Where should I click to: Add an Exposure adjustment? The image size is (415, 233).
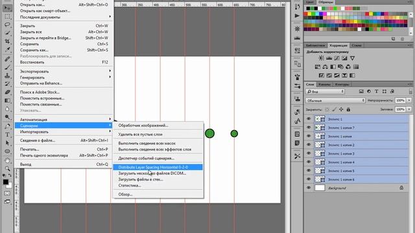(344, 58)
